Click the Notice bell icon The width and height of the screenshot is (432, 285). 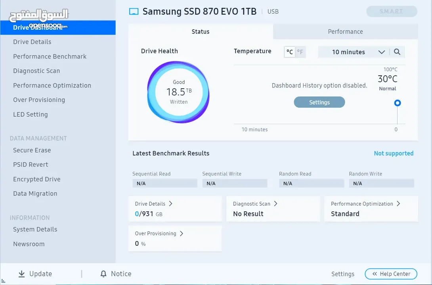tap(103, 274)
